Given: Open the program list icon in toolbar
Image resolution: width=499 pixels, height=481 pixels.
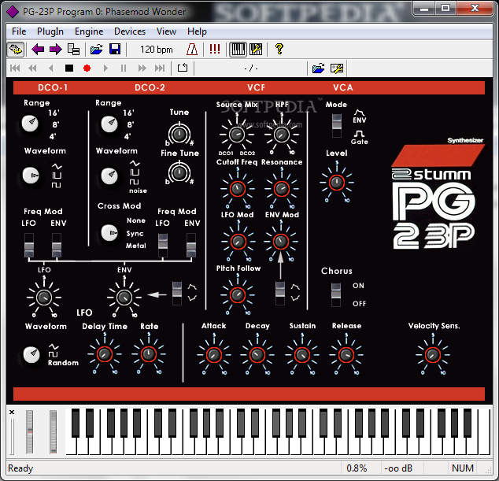Looking at the screenshot, I should pyautogui.click(x=73, y=50).
